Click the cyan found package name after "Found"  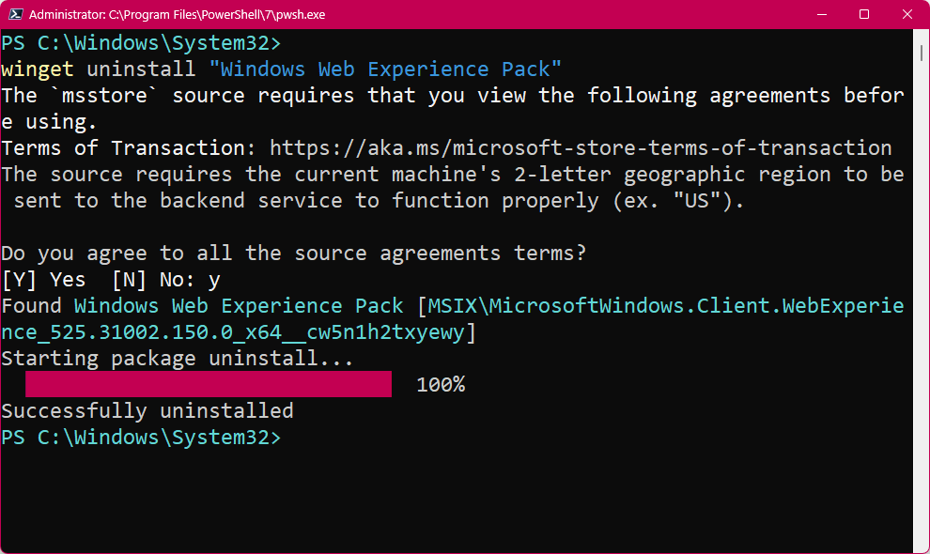239,306
